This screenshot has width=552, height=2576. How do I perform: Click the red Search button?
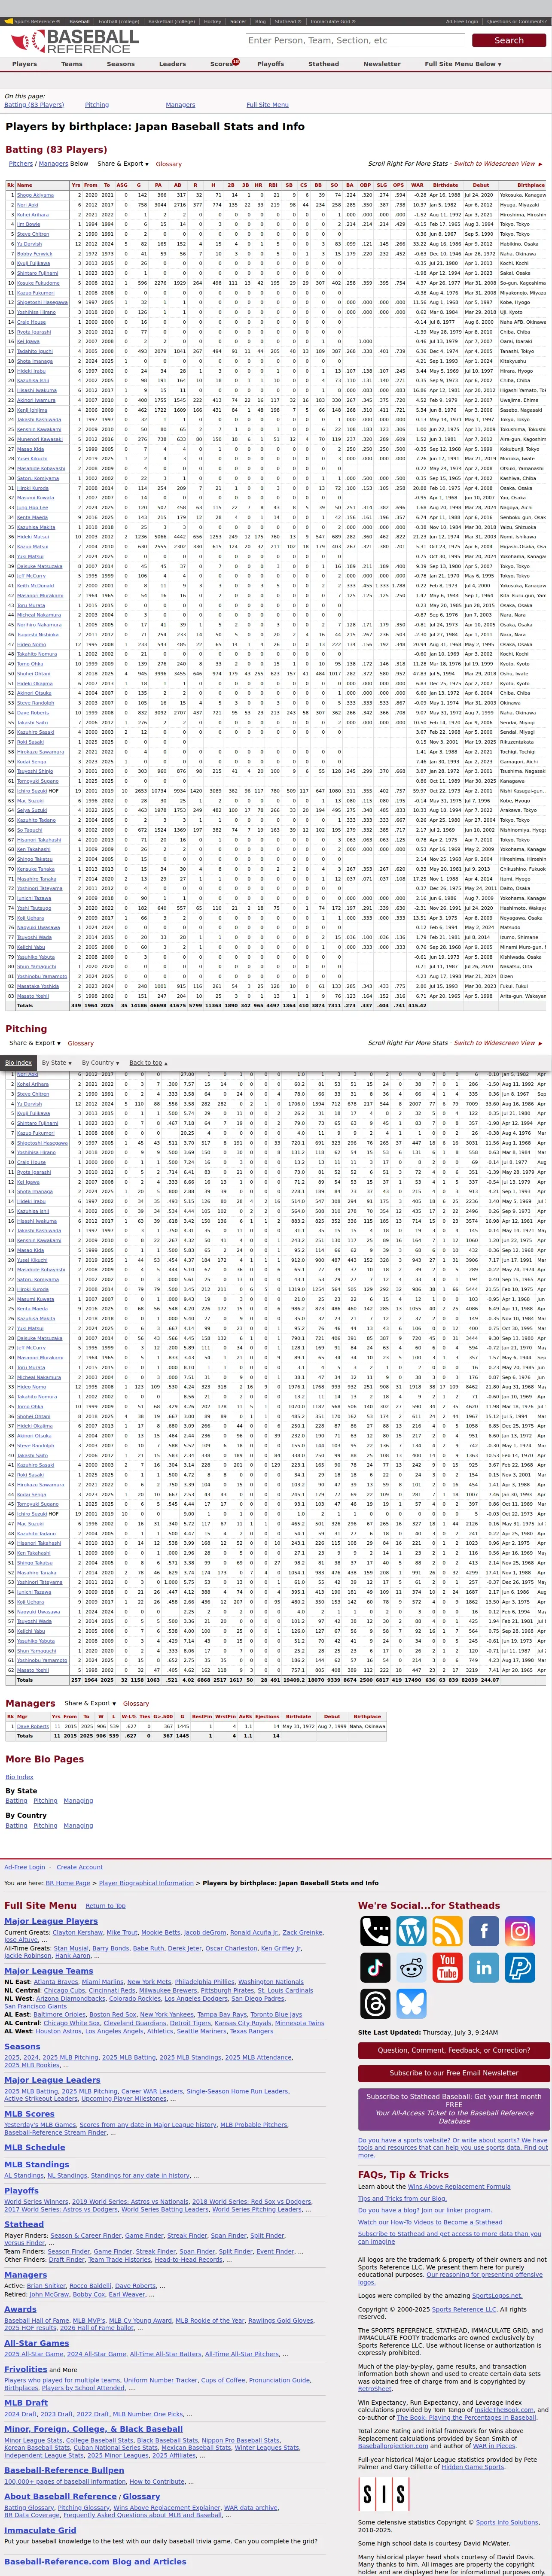pyautogui.click(x=508, y=41)
